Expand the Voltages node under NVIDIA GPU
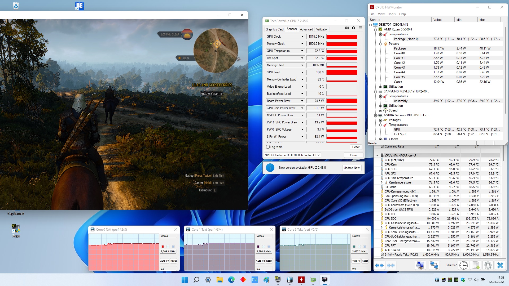 coord(381,120)
